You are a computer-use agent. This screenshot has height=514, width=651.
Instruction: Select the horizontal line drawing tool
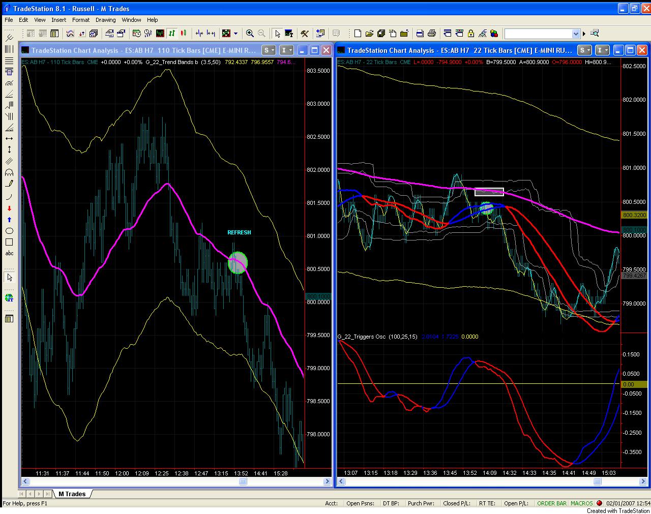[x=9, y=138]
